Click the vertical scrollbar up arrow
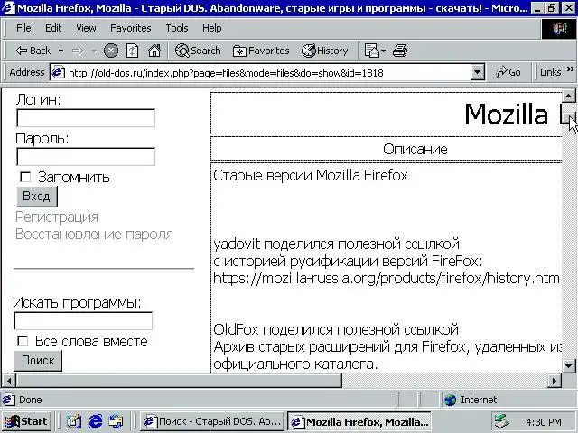Viewport: 578px width, 433px height. (568, 97)
